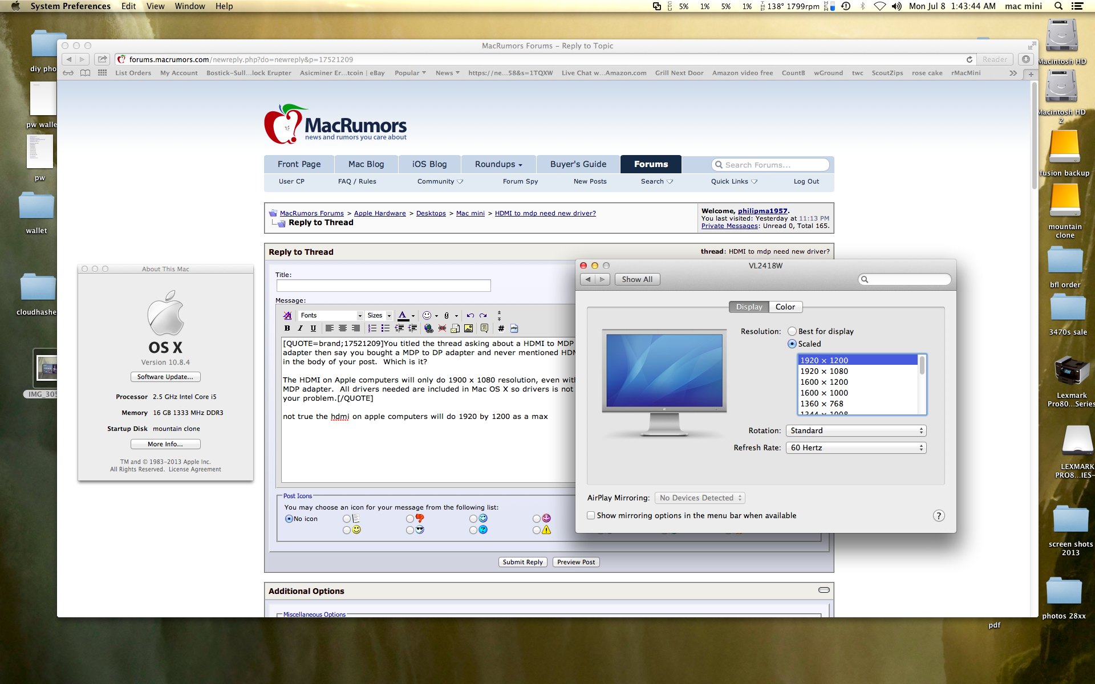
Task: Open the View menu in the menu bar
Action: click(155, 6)
